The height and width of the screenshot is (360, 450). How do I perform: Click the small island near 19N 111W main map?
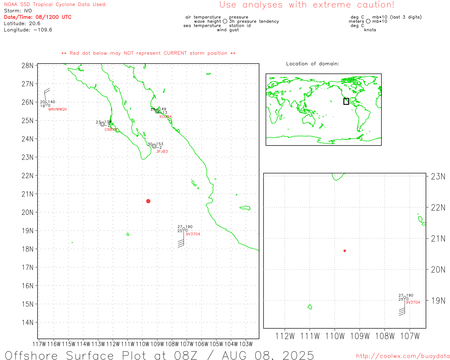click(x=128, y=234)
